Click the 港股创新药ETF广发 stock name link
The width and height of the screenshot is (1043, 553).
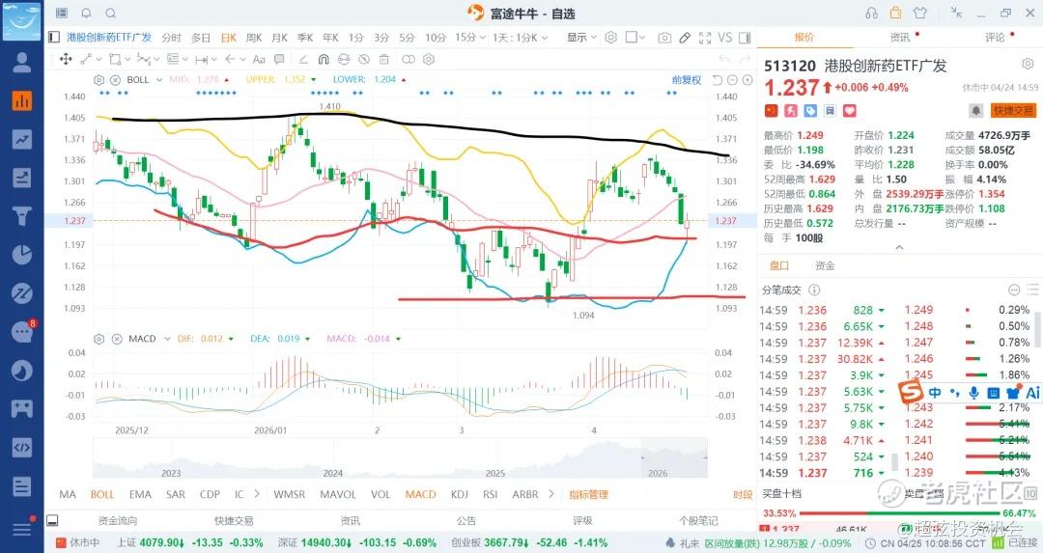pyautogui.click(x=109, y=38)
